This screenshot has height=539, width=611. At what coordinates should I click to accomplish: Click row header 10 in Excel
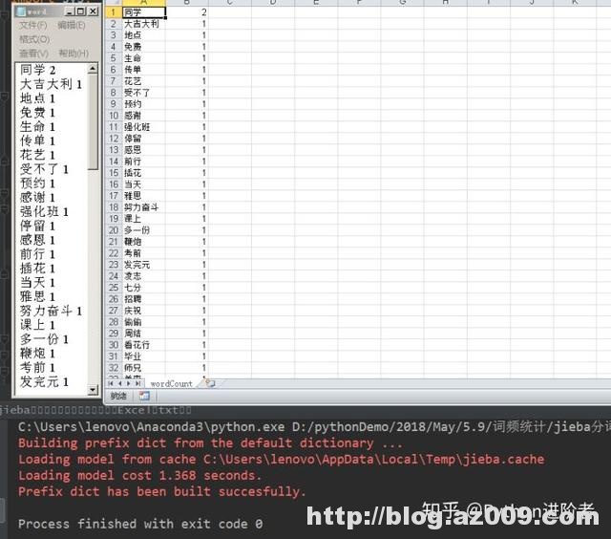pos(114,116)
